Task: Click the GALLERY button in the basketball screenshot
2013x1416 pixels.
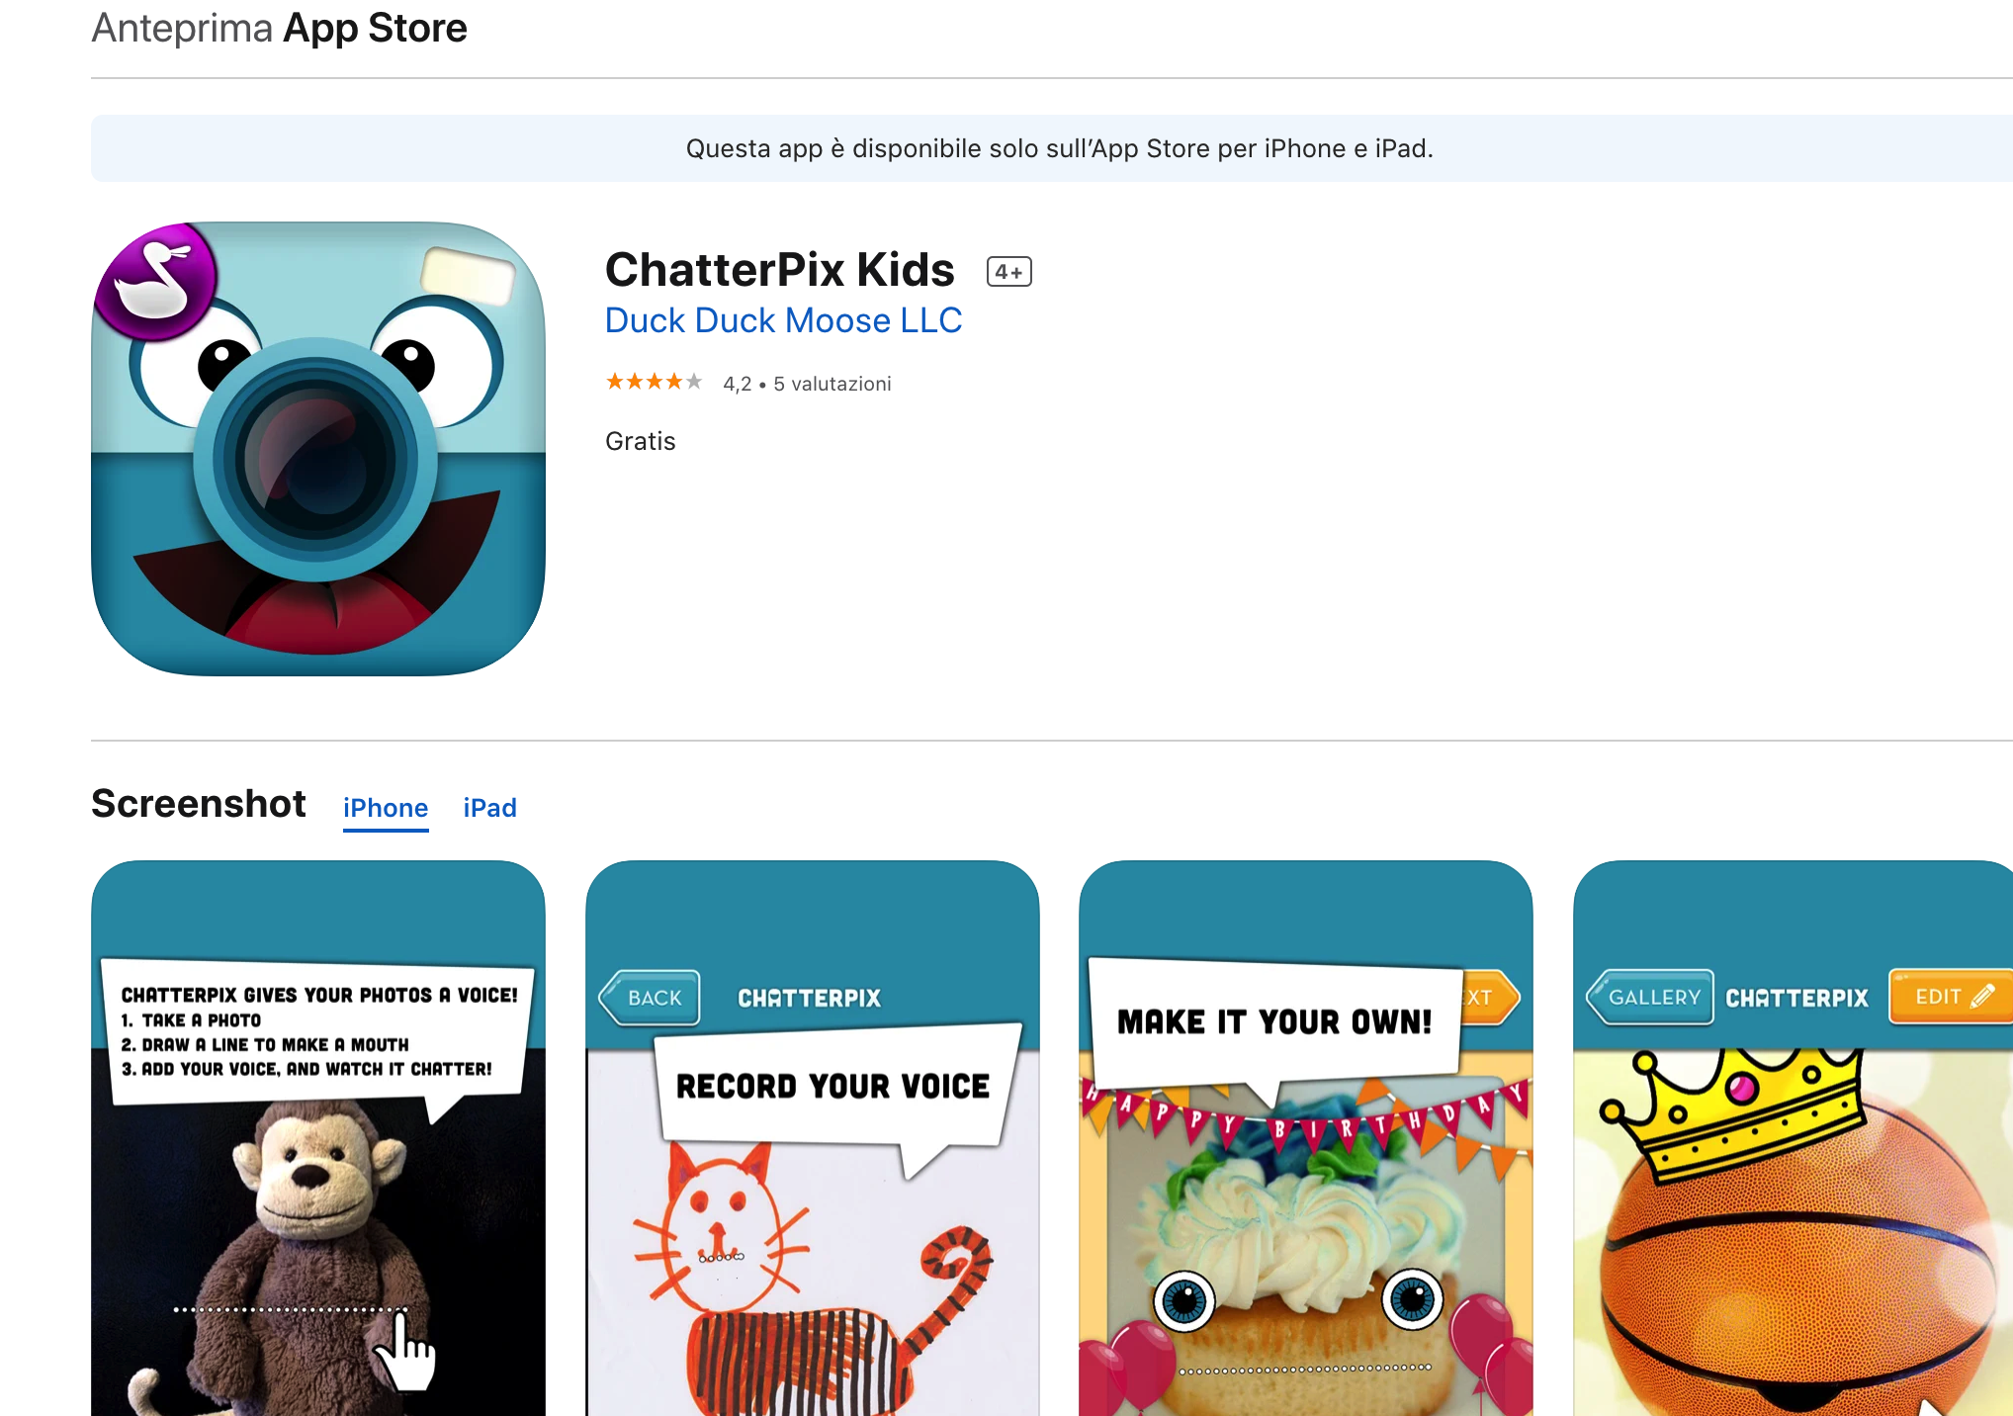Action: pos(1650,997)
